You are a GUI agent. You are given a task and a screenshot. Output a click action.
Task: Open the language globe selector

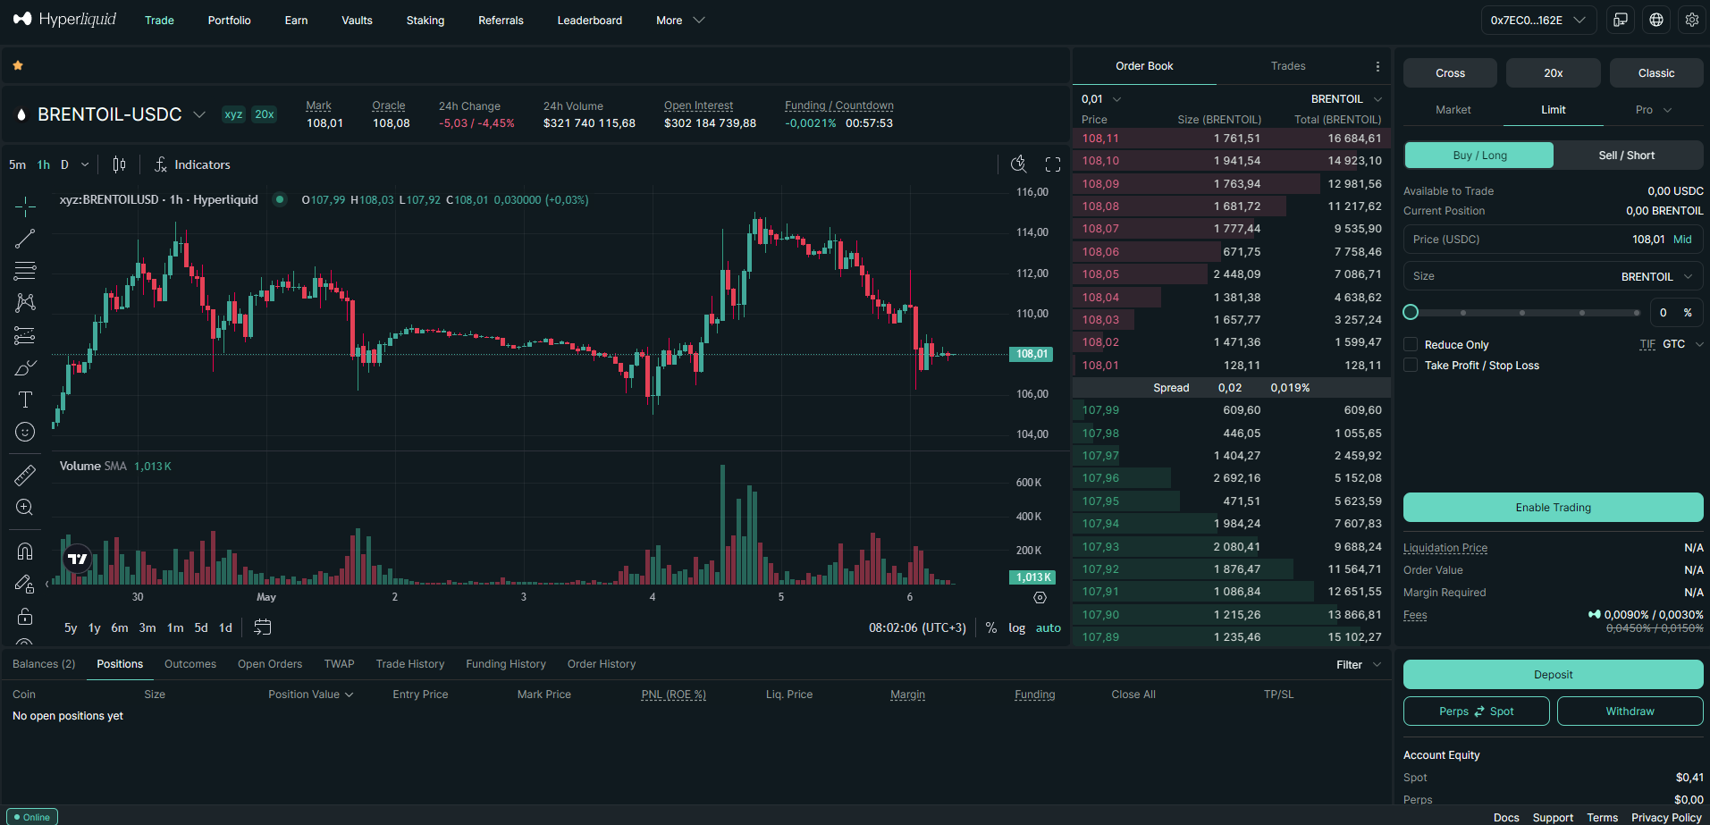click(x=1656, y=20)
